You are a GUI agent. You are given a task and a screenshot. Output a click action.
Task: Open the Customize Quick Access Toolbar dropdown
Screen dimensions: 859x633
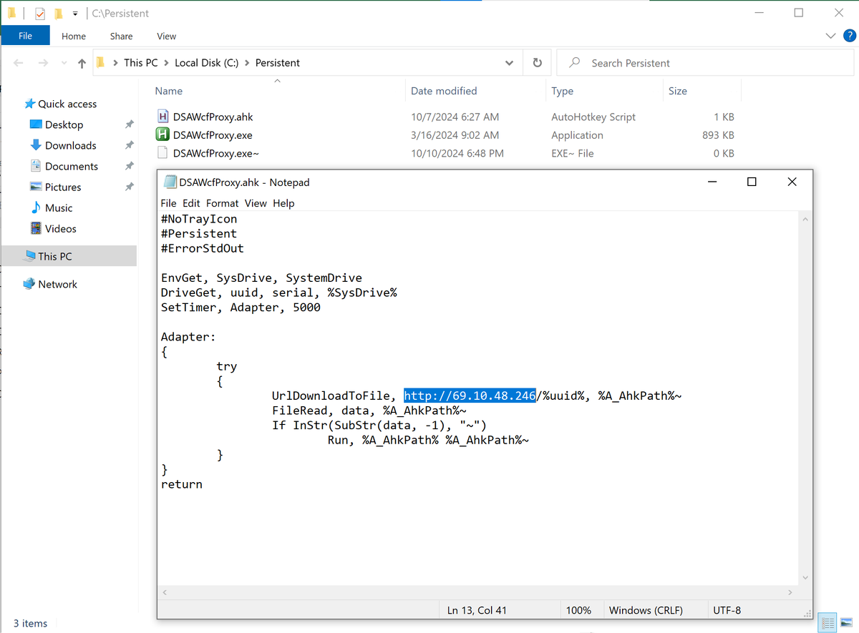pyautogui.click(x=74, y=12)
